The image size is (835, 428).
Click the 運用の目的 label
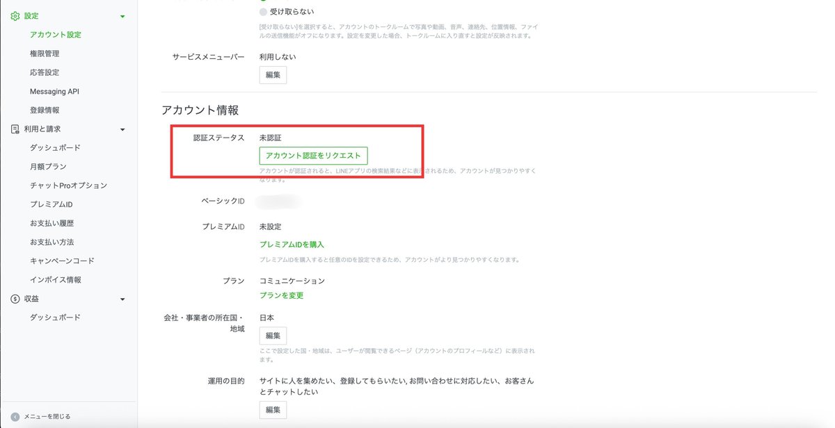[x=226, y=381]
